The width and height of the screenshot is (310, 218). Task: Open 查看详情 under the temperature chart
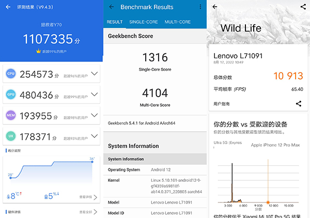click(88, 197)
